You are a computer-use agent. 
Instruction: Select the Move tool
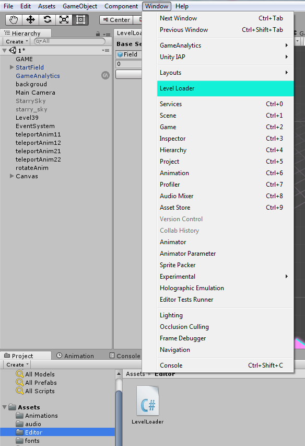pyautogui.click(x=30, y=20)
